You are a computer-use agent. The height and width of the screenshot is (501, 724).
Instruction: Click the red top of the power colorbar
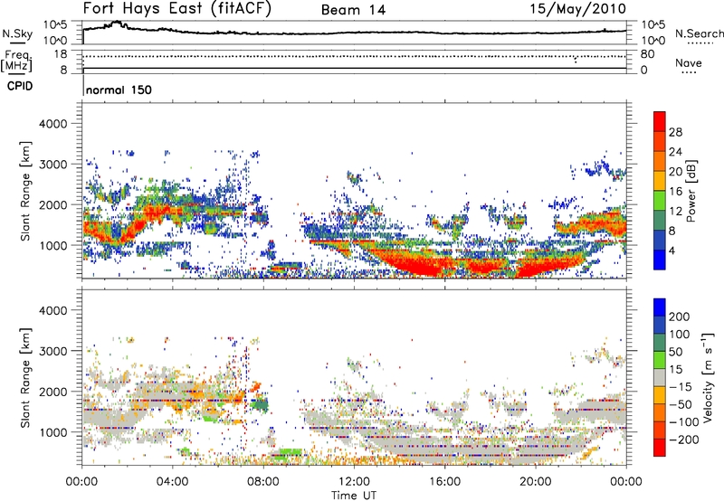coord(660,120)
